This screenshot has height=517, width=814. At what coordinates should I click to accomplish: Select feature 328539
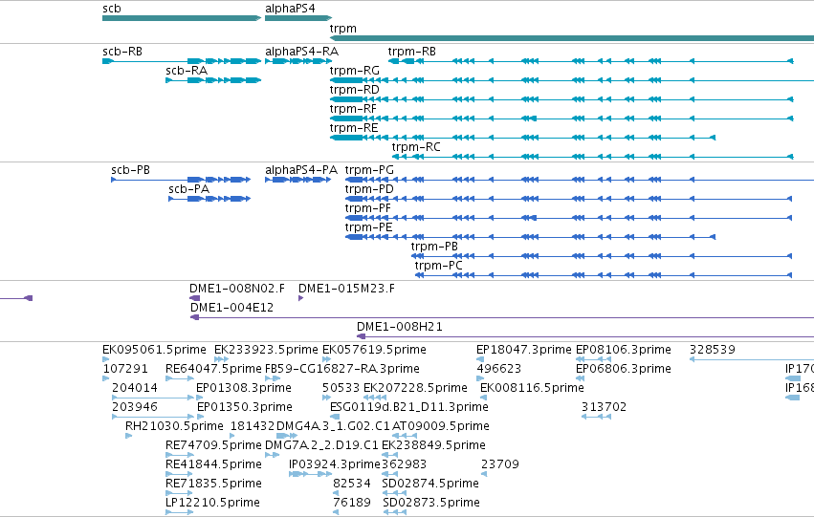tap(752, 359)
